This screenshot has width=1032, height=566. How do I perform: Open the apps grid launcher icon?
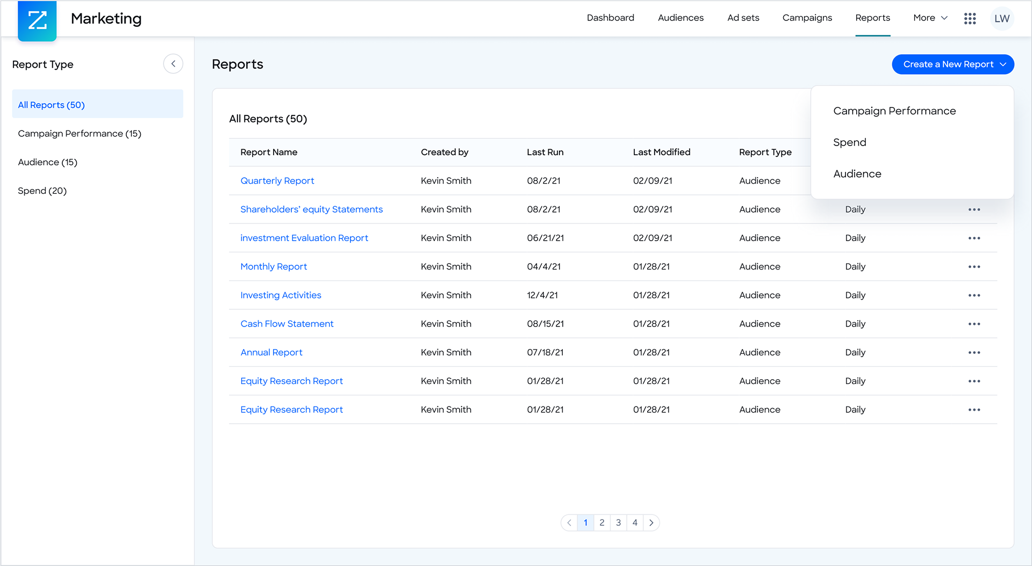tap(970, 18)
